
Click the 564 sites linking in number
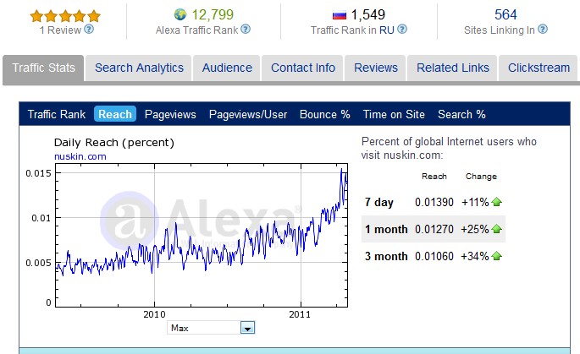[505, 14]
